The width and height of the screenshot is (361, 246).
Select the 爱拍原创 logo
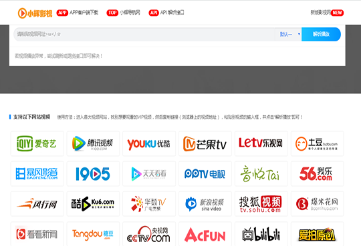point(318,234)
